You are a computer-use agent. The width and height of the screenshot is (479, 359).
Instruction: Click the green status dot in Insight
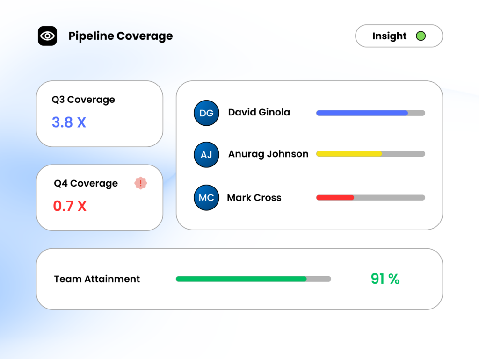pyautogui.click(x=421, y=36)
